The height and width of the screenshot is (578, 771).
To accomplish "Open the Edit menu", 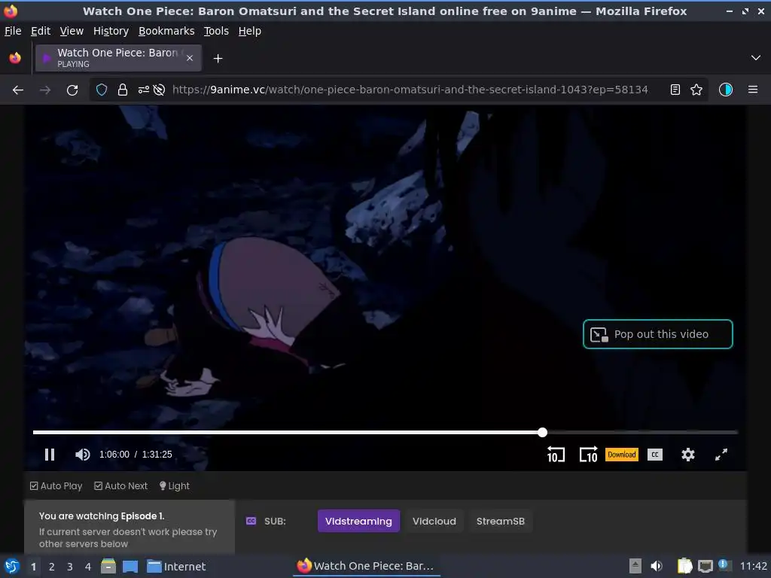I will (41, 31).
